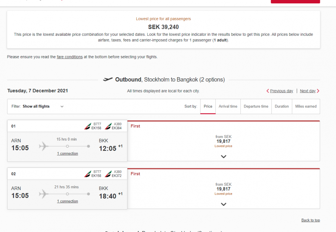
Task: View 1 connection details for flight 01
Action: click(68, 154)
